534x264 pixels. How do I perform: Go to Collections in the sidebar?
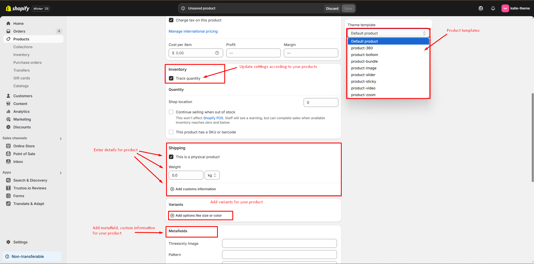click(23, 47)
